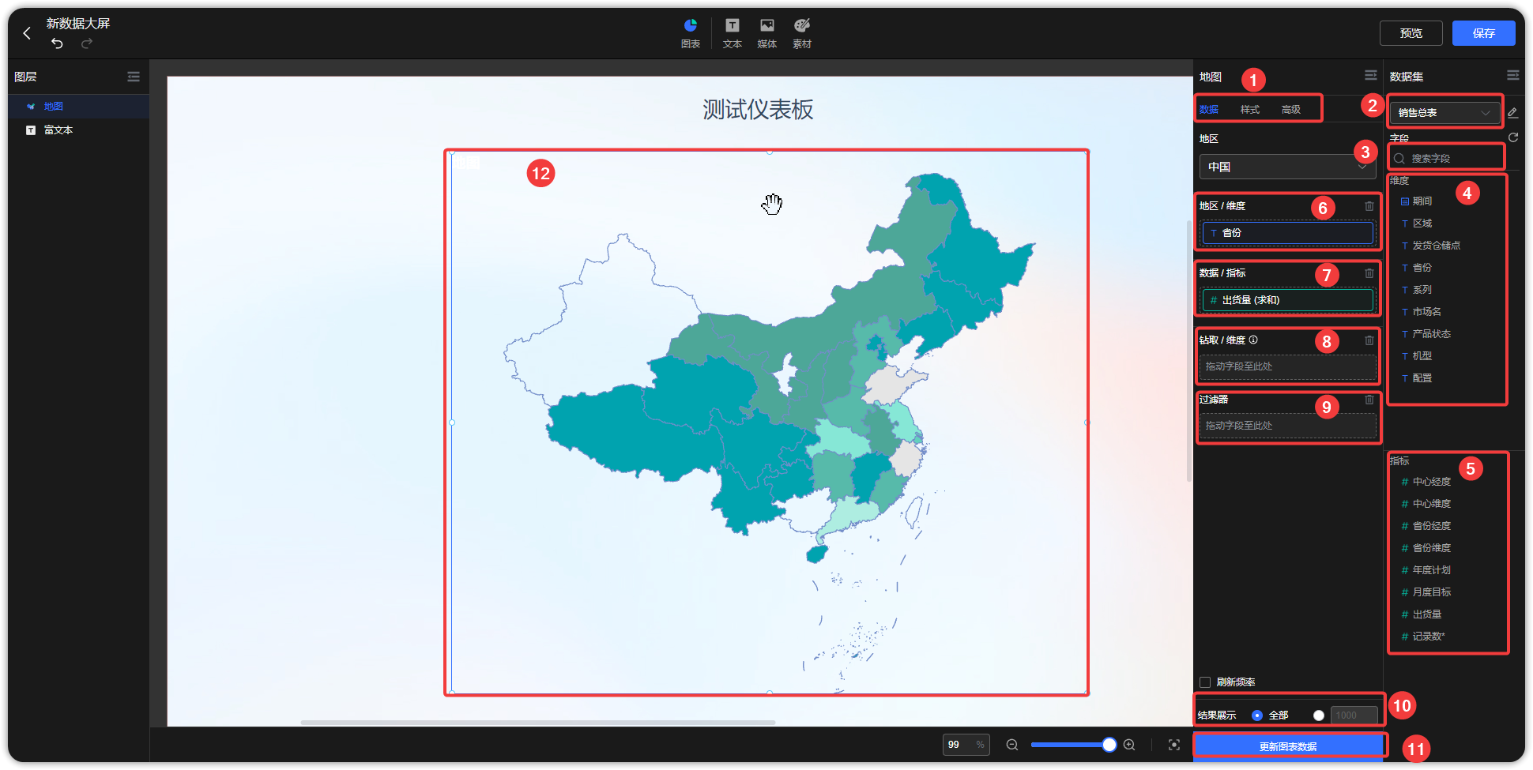
Task: Open the 图层 panel menu icon
Action: (134, 77)
